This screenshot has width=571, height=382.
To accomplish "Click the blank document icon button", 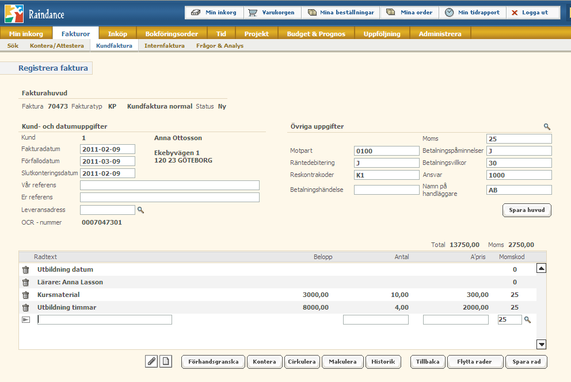I will (x=166, y=362).
